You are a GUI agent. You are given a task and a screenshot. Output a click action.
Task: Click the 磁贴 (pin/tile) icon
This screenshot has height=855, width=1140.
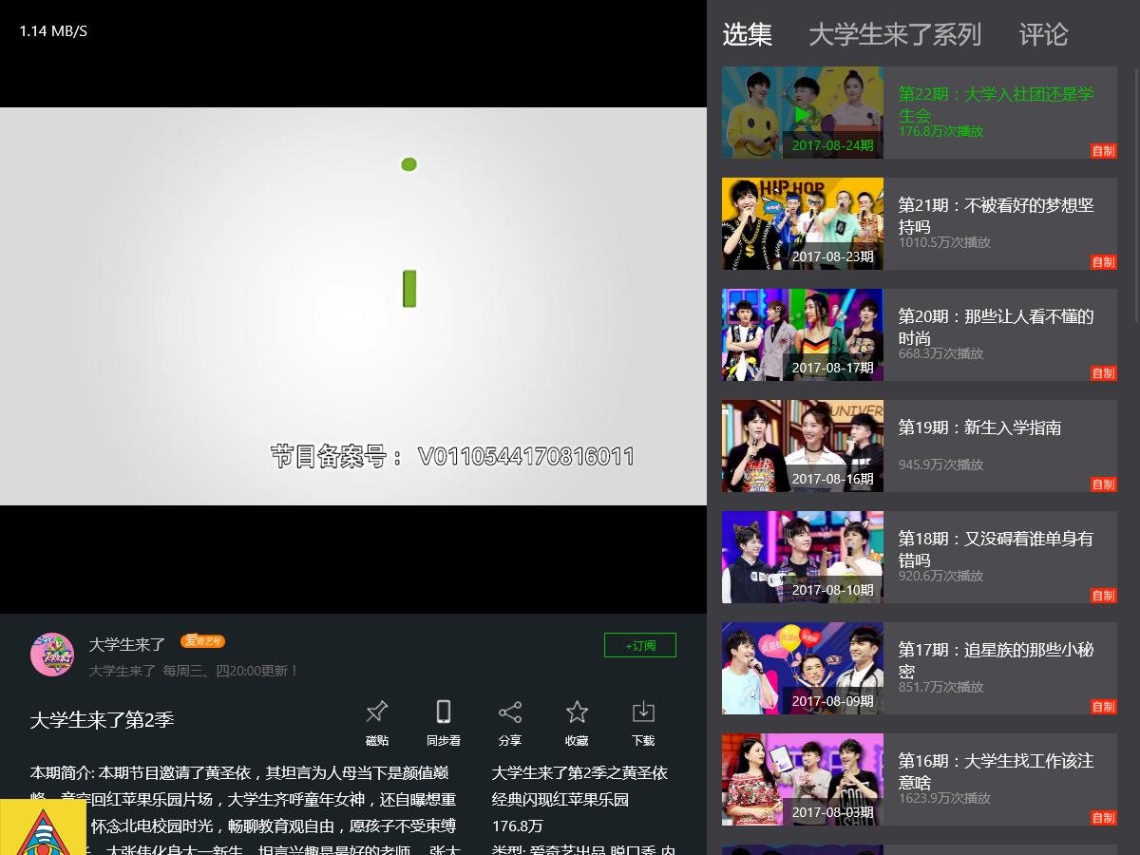pyautogui.click(x=376, y=711)
